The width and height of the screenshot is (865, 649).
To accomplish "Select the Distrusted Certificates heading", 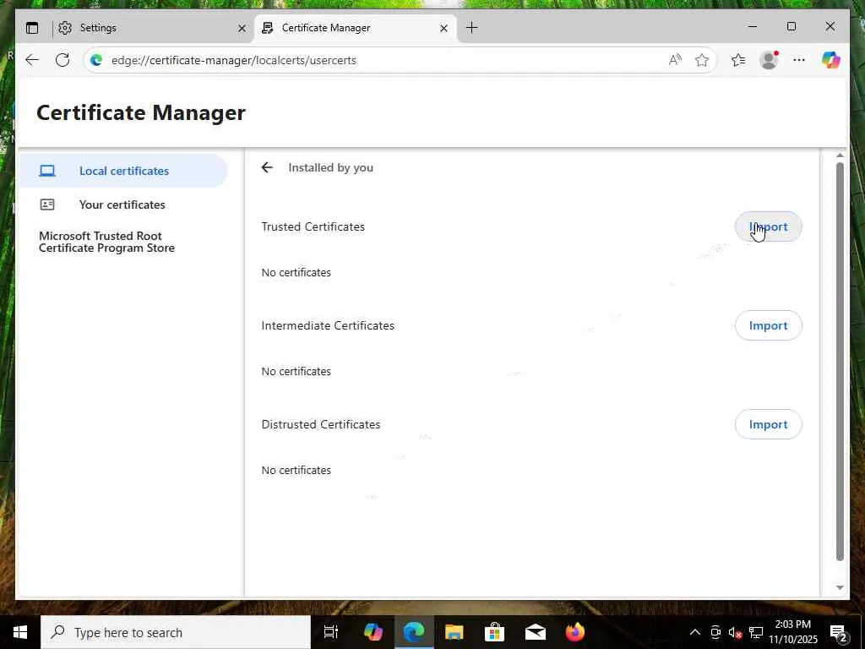I will point(320,424).
